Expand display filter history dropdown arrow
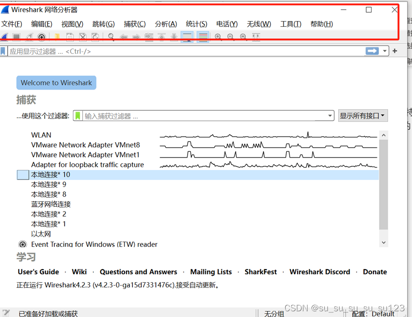Screen dimensions: 412x317 click(385, 51)
